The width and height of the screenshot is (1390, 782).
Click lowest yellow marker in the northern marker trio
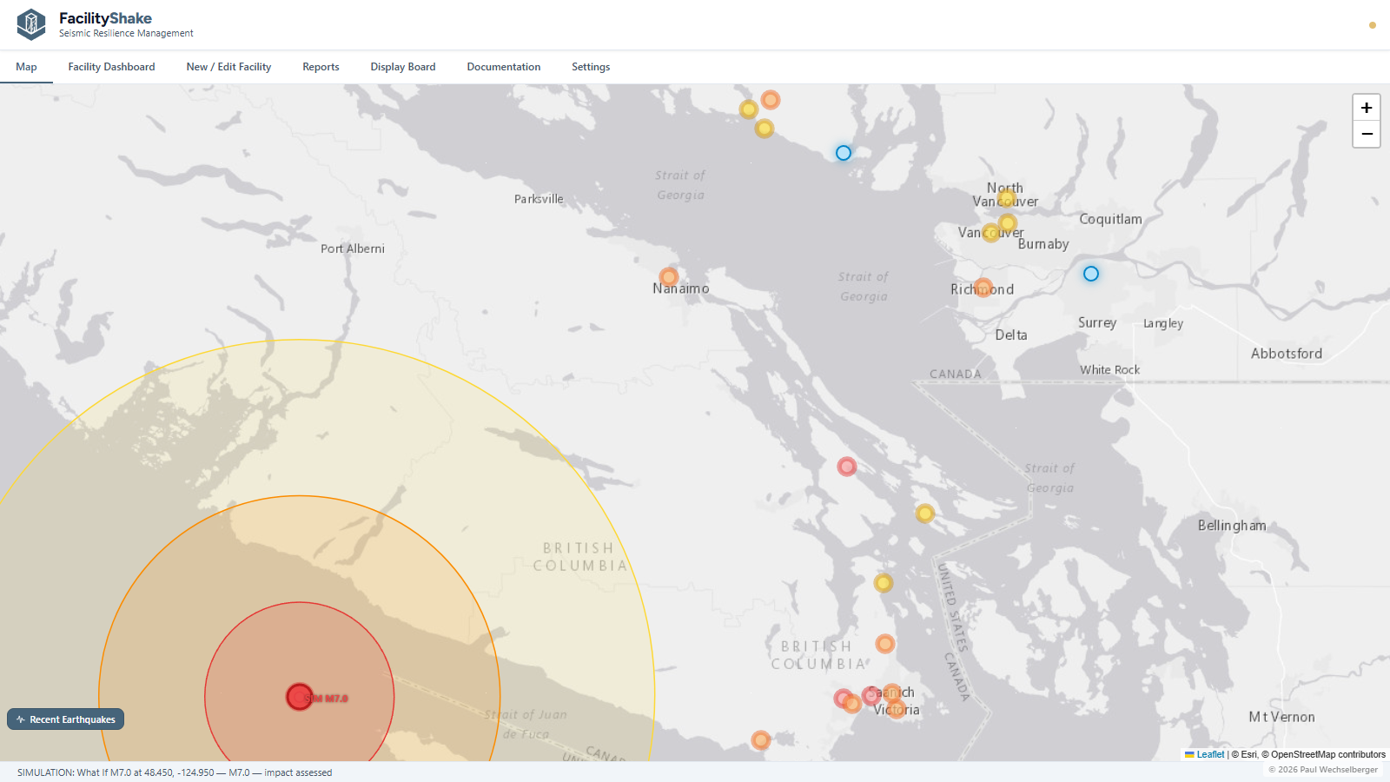tap(764, 129)
